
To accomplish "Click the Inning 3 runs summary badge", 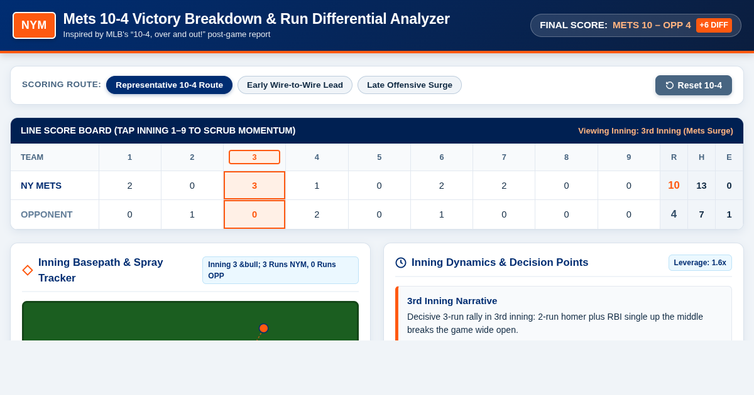I will pyautogui.click(x=280, y=270).
